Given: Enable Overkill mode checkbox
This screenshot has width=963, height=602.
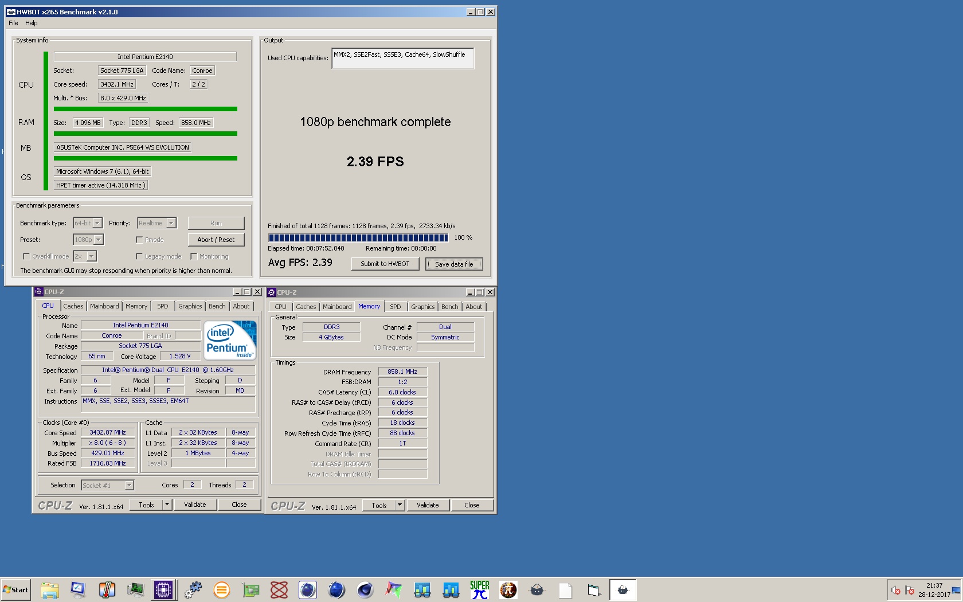Looking at the screenshot, I should point(26,256).
